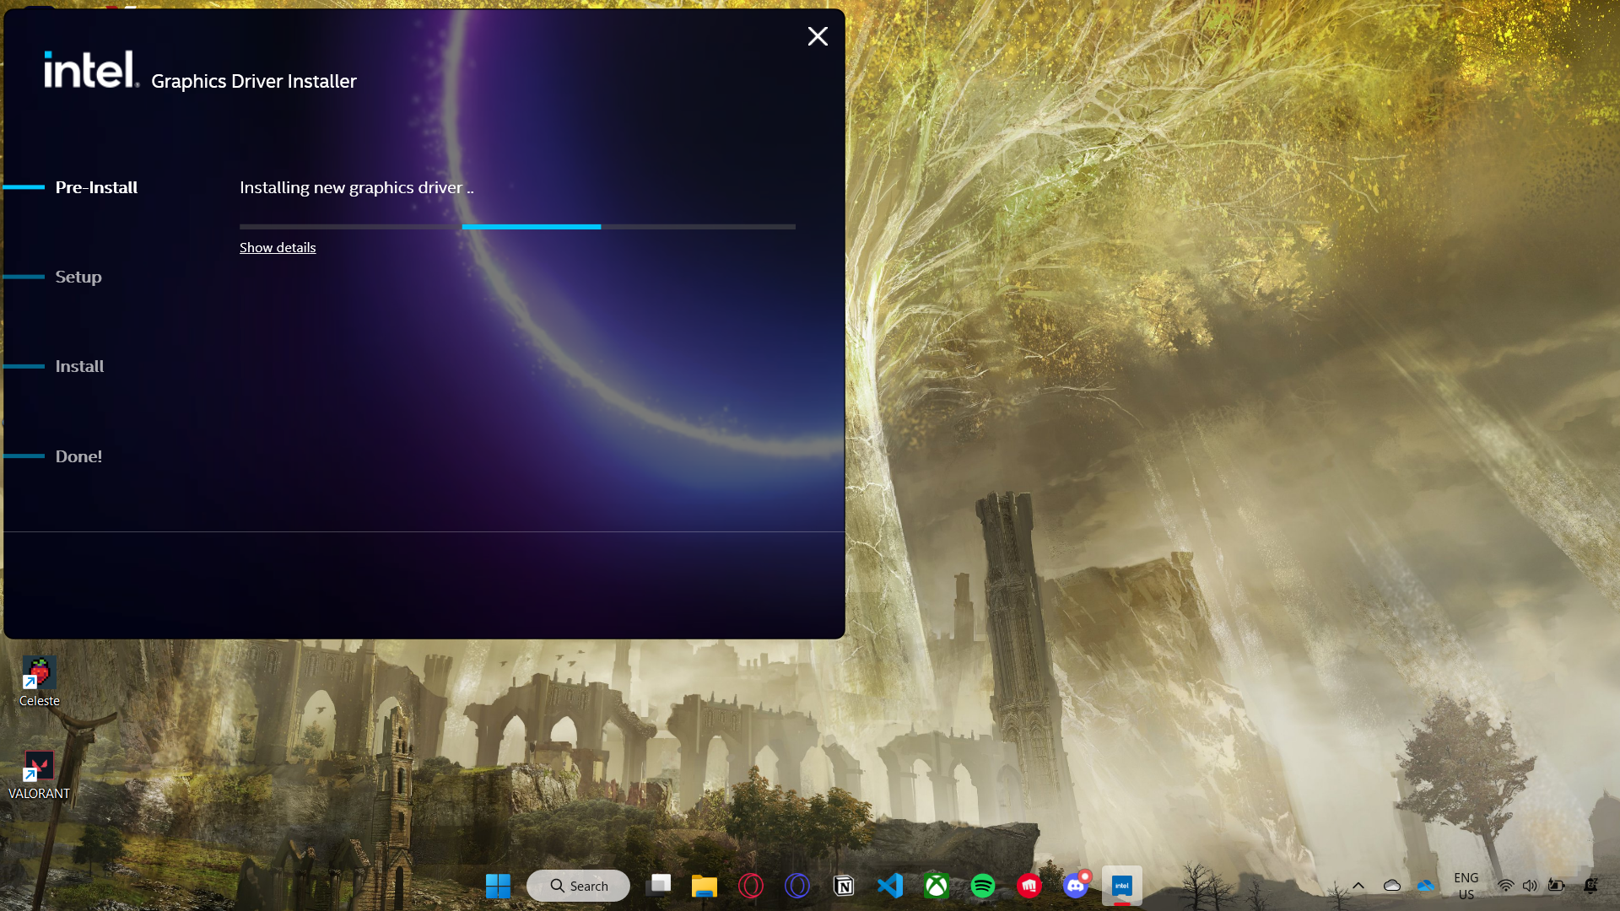Click the taskbar Search box

point(579,886)
